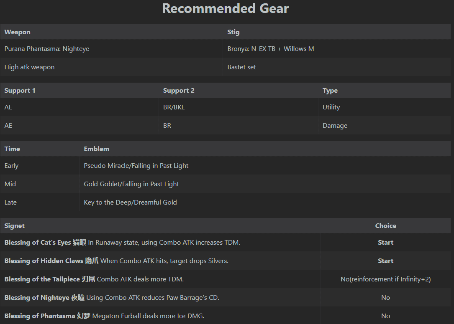
Task: Click the Emblem column header
Action: pyautogui.click(x=96, y=149)
